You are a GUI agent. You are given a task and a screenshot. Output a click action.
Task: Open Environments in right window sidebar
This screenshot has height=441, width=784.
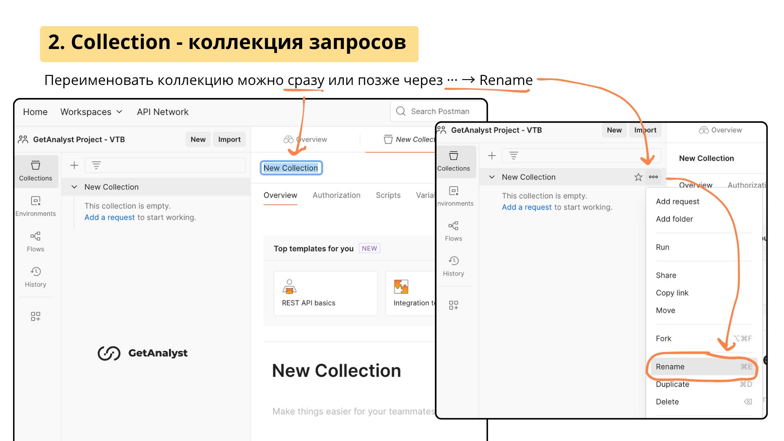coord(454,196)
